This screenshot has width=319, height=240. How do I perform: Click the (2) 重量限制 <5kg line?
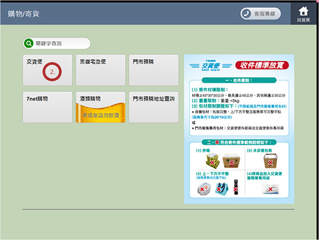[215, 101]
